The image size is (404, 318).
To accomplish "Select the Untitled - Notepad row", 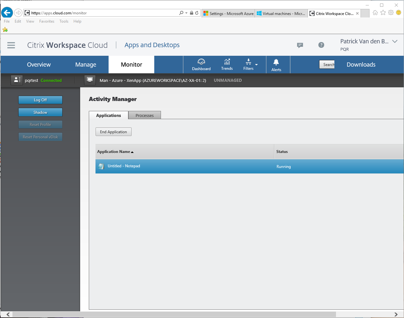I will click(x=249, y=166).
